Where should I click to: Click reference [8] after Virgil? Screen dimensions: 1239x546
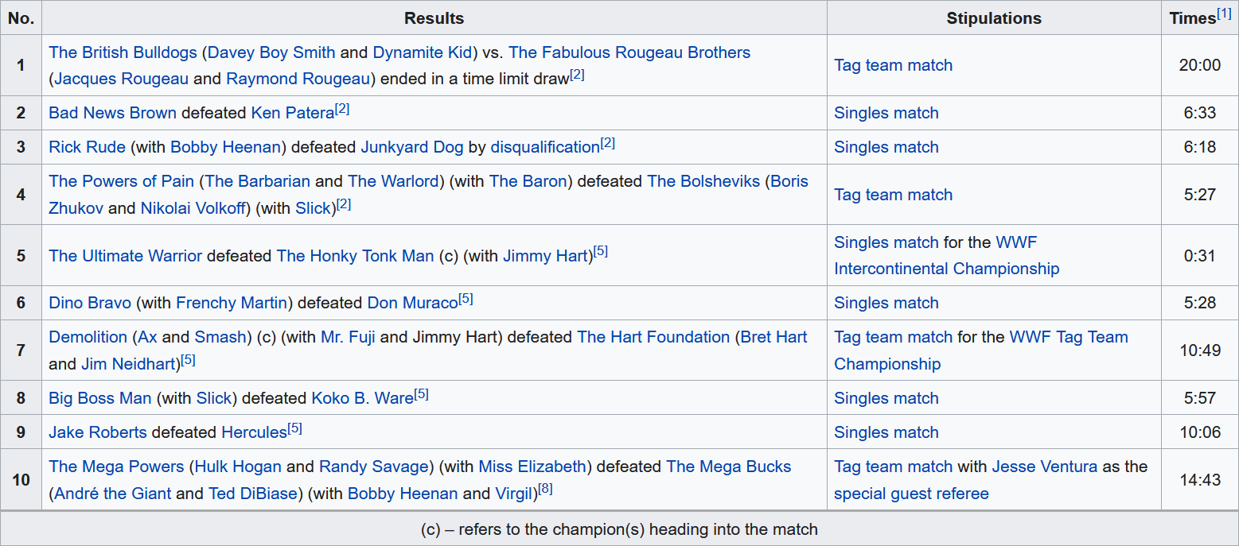(545, 489)
